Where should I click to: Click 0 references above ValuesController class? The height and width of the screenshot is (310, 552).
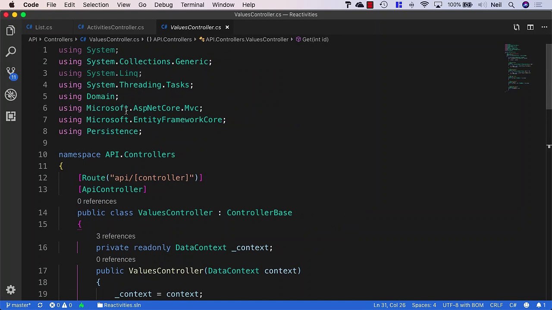tap(97, 201)
